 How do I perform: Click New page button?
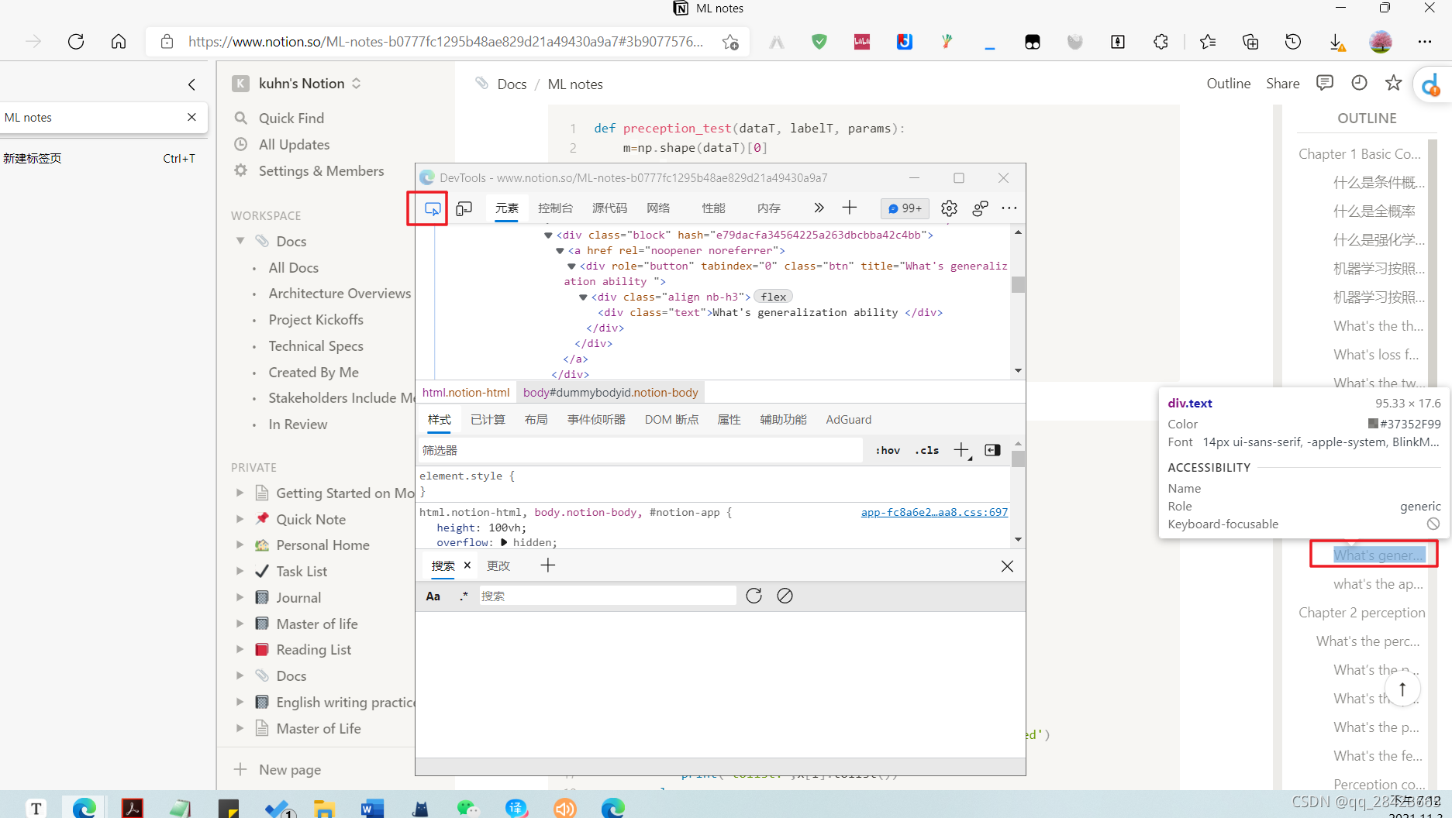tap(290, 769)
